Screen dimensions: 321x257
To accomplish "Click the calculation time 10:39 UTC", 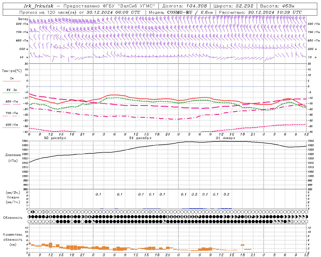I will tap(289, 12).
